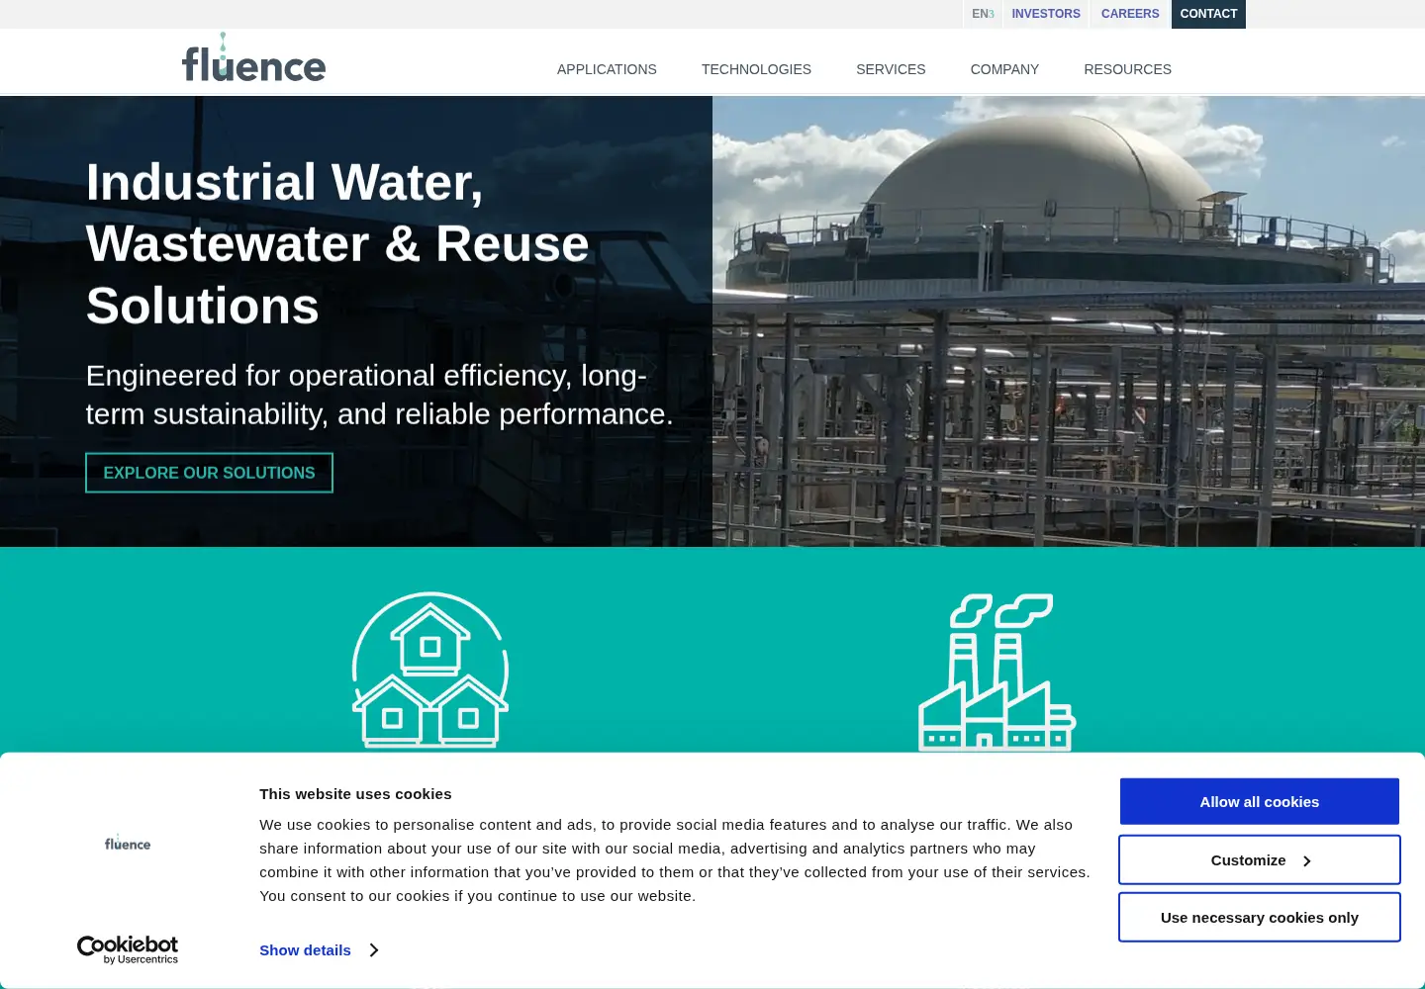
Task: Click the industrial factory icon
Action: [997, 672]
